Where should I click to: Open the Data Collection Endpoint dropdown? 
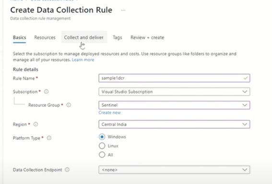click(x=174, y=170)
